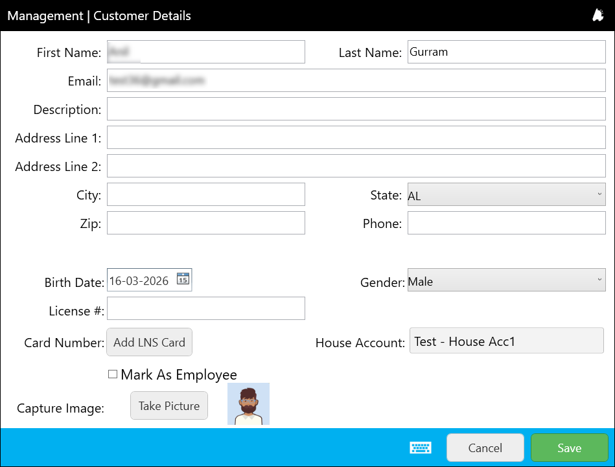Click the logo icon in title bar
Screen dimensions: 615x467
598,16
